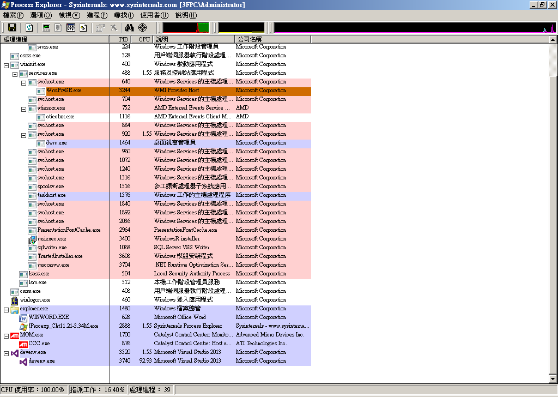Sort by the 公司名稱 column header

272,39
